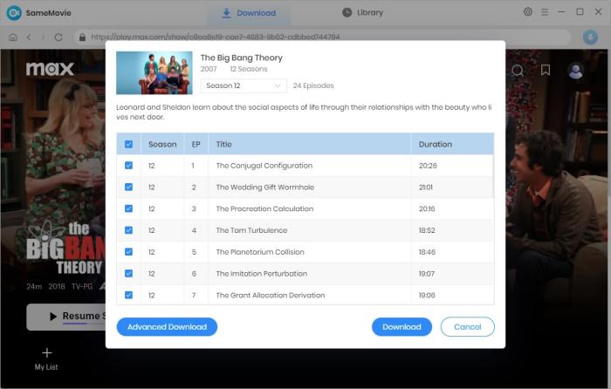Image resolution: width=611 pixels, height=389 pixels.
Task: Click the Big Bang Theory thumbnail image
Action: [x=154, y=73]
